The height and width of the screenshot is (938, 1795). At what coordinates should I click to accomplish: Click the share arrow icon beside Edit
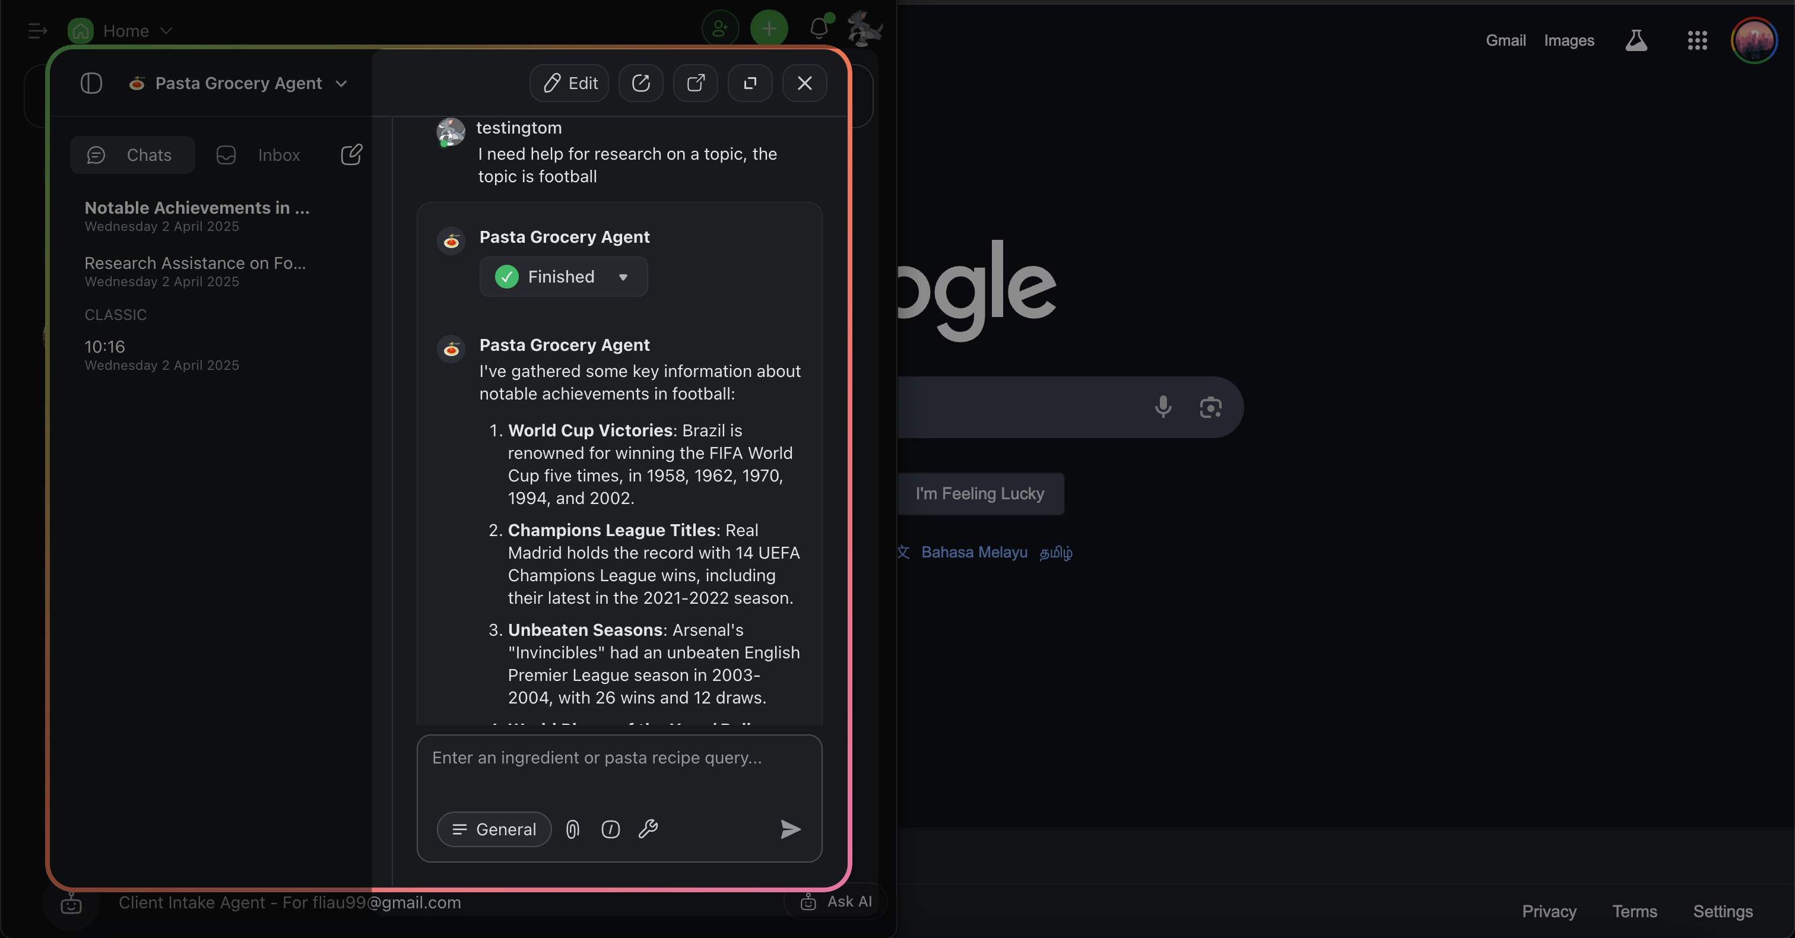coord(640,83)
